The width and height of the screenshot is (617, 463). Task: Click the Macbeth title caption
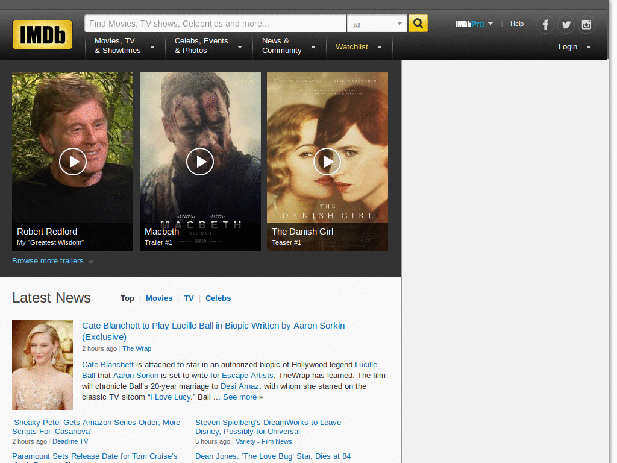[161, 231]
